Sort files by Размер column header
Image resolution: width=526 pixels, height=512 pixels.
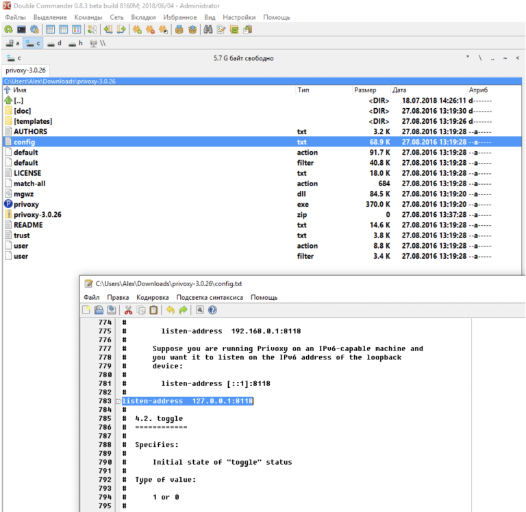coord(365,90)
